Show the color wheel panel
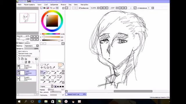Viewport: 186px width, 104px height. pyautogui.click(x=41, y=8)
